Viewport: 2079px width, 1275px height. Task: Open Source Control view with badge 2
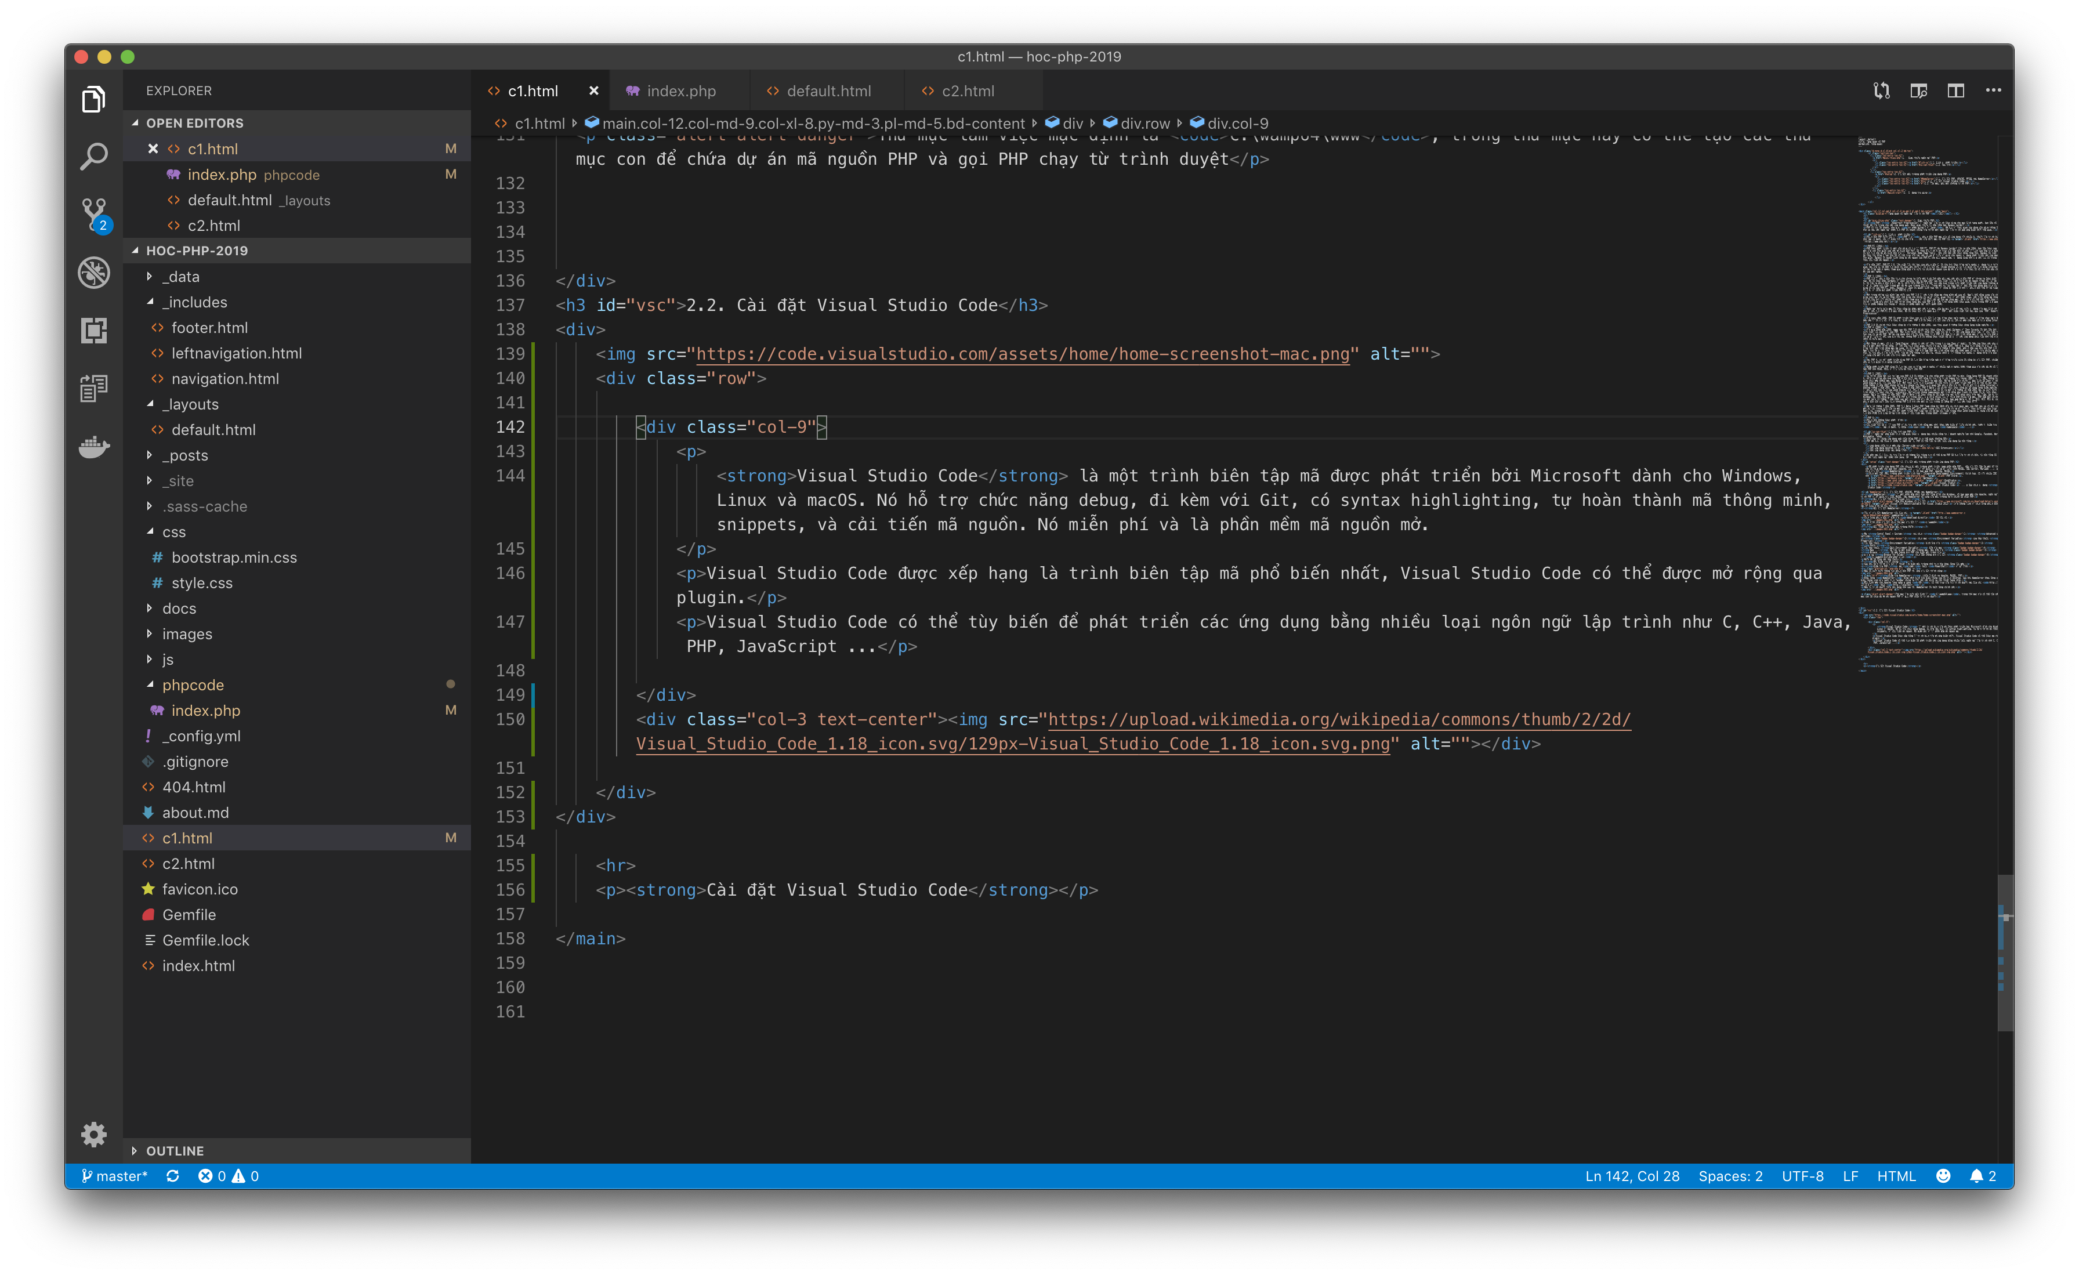(x=93, y=214)
